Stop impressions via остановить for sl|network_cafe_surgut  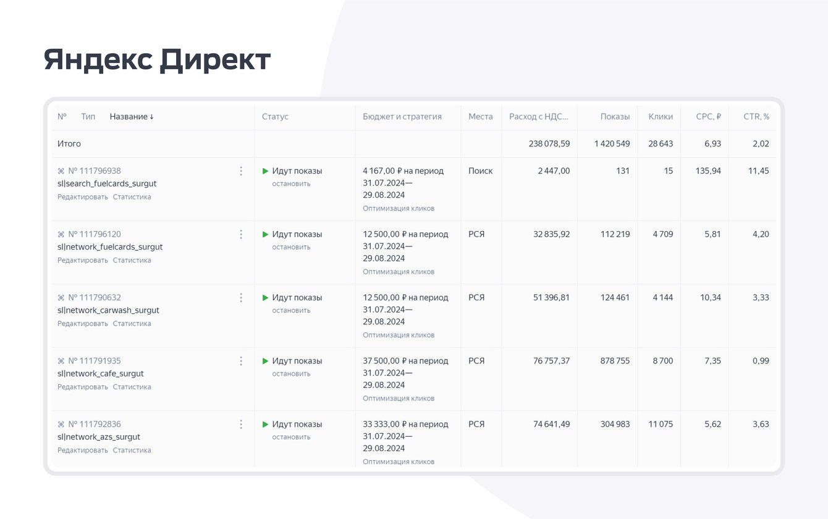tap(291, 374)
